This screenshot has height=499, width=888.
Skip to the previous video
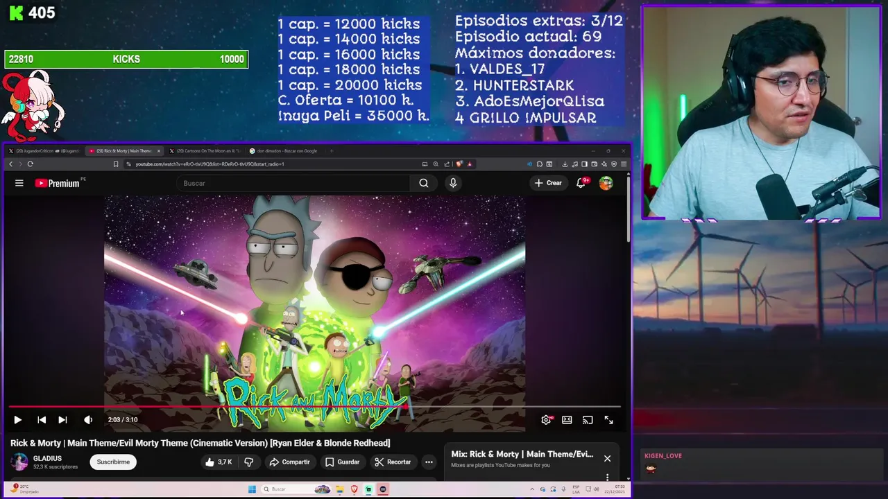pos(42,419)
